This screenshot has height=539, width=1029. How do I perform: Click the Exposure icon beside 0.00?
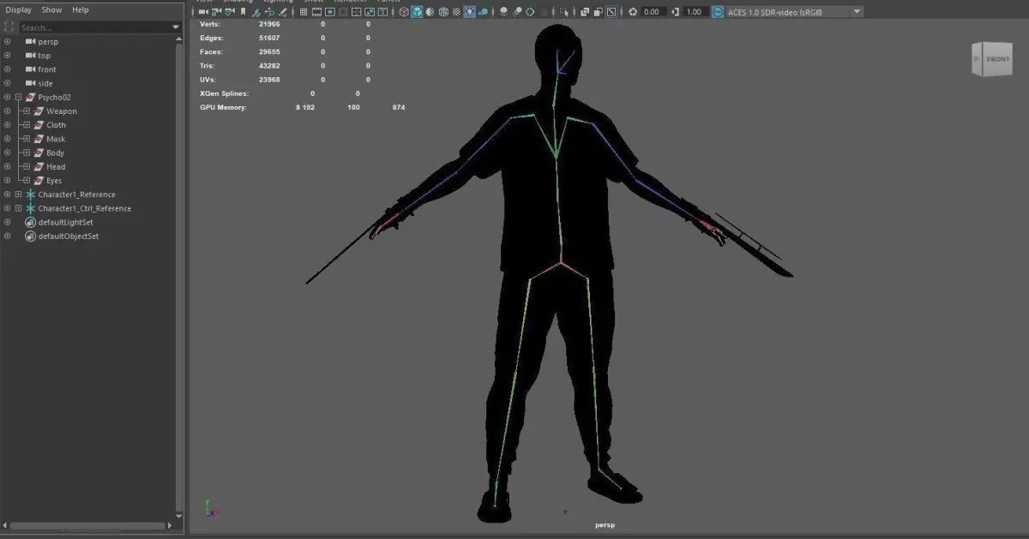click(x=633, y=12)
